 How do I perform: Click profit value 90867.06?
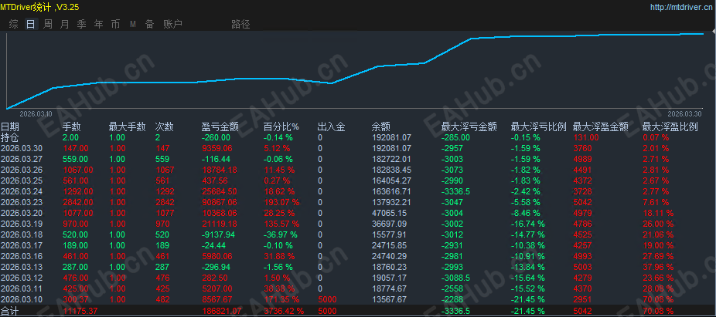(x=219, y=202)
